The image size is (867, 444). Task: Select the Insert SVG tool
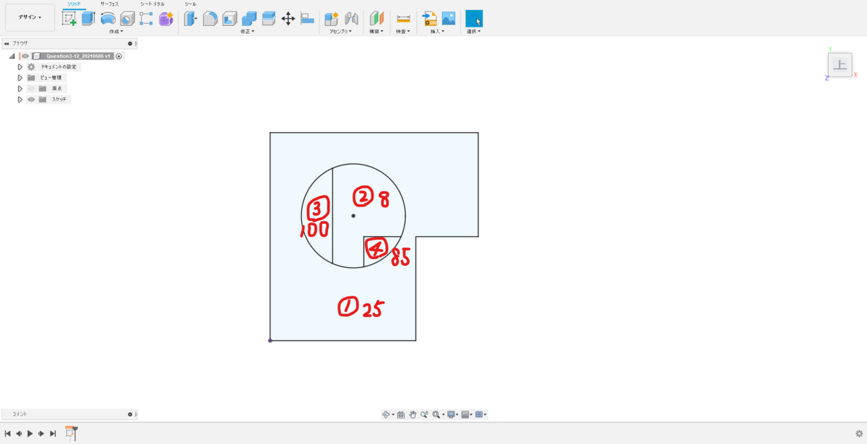[x=430, y=19]
